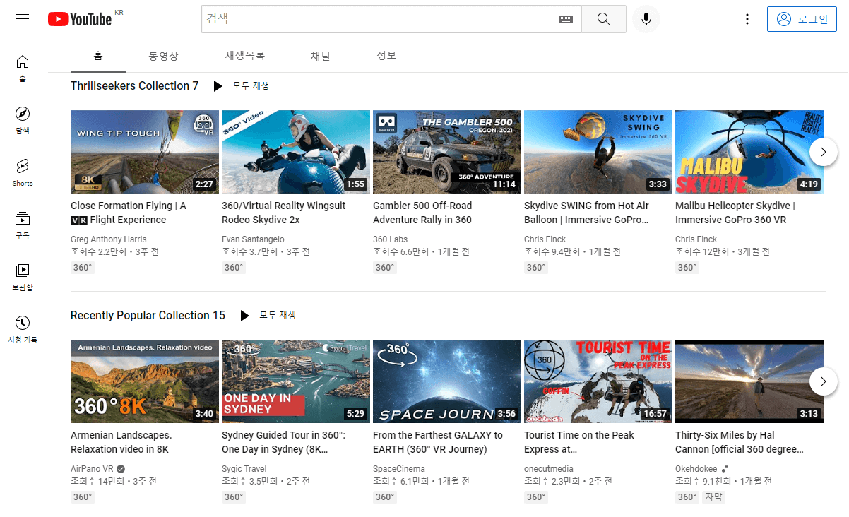
Task: Open Explore compass icon in sidebar
Action: click(23, 121)
